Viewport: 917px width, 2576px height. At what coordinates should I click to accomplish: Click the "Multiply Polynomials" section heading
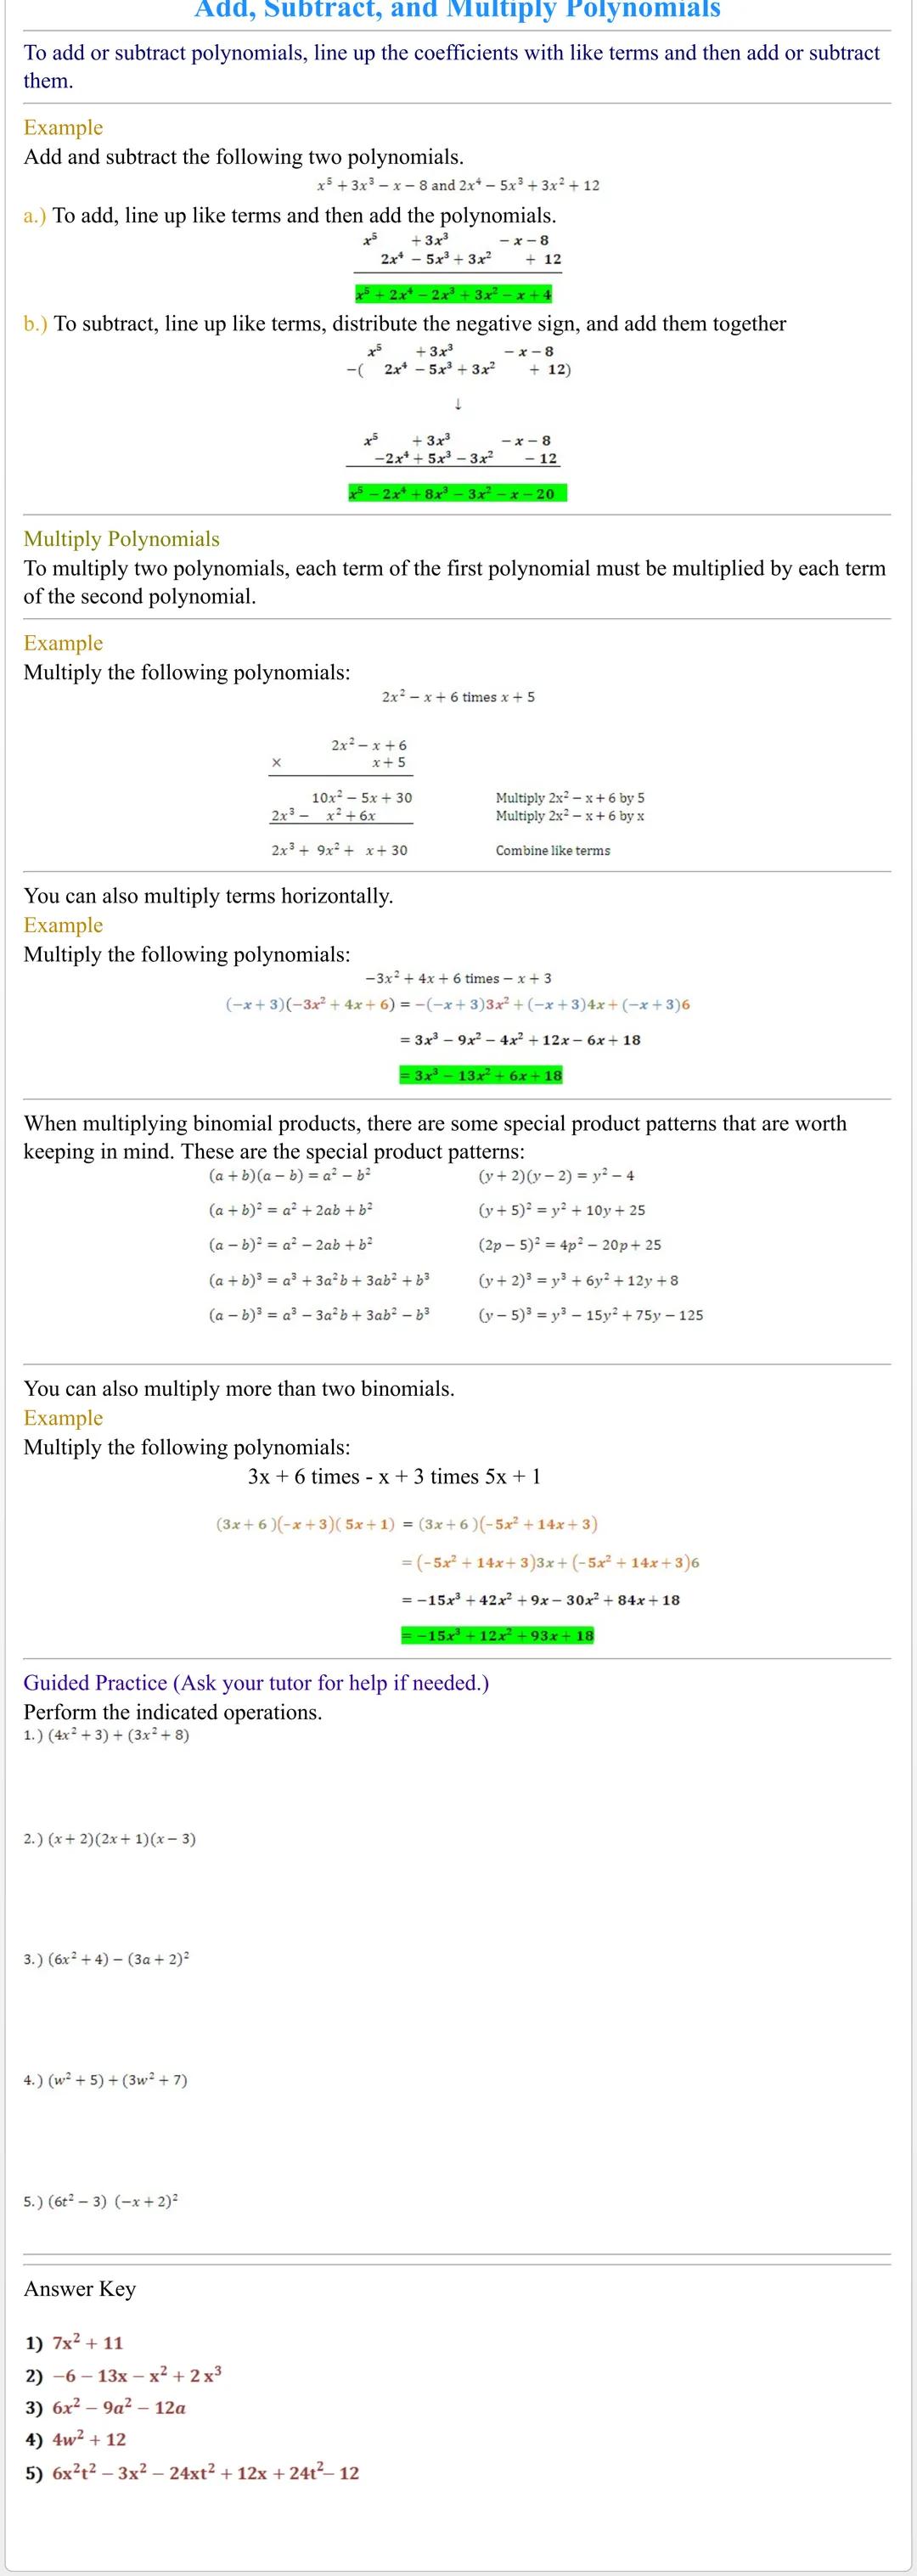click(121, 539)
